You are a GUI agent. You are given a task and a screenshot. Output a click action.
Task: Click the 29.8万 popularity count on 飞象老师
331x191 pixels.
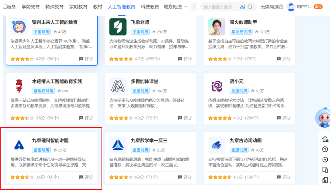(160, 32)
